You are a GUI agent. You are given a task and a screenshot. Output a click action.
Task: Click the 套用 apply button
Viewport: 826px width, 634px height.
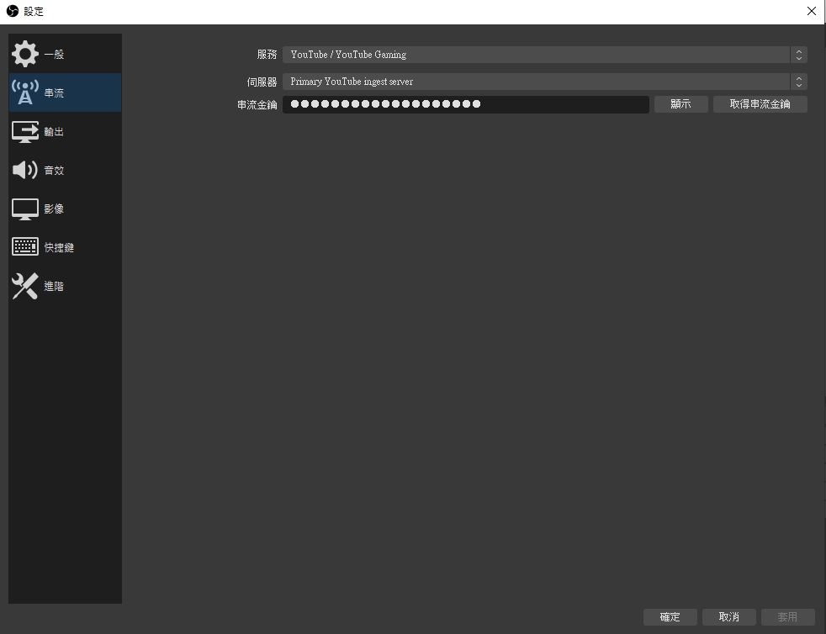[787, 617]
